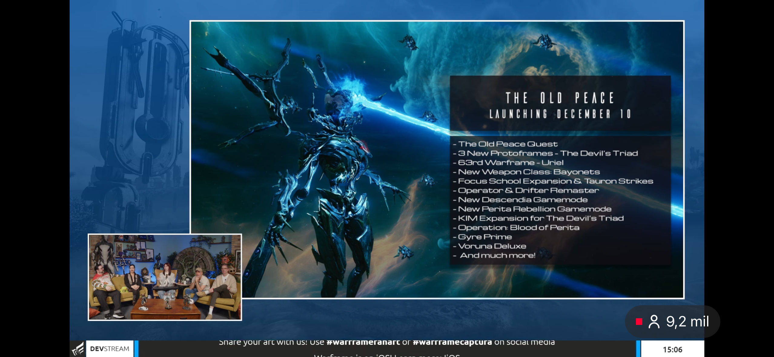The width and height of the screenshot is (774, 357).
Task: Click the red live indicator dot
Action: pyautogui.click(x=639, y=322)
